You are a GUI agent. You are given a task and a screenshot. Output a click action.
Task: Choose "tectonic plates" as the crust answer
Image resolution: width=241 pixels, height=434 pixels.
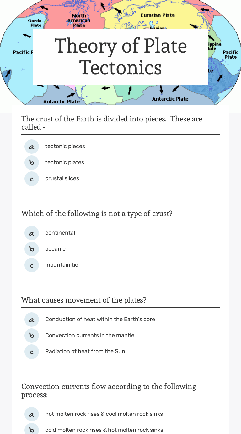tap(65, 162)
